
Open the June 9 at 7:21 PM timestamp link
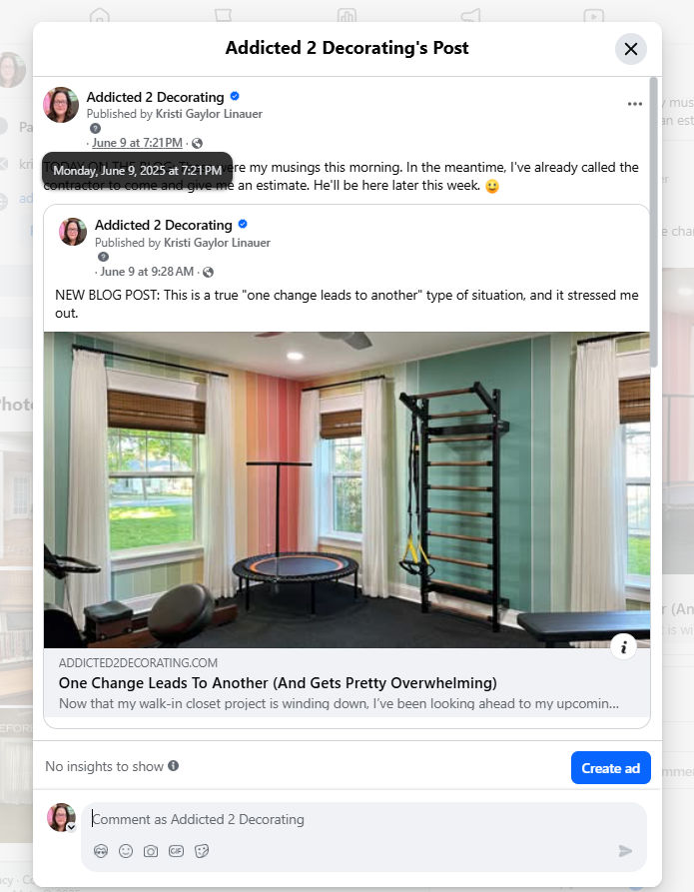(137, 143)
